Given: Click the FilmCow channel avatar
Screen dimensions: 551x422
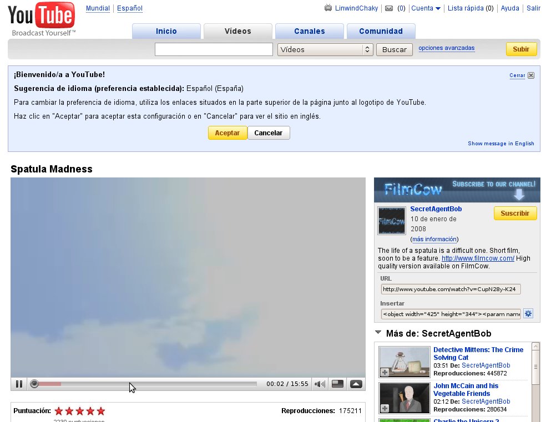Looking at the screenshot, I should pos(391,221).
